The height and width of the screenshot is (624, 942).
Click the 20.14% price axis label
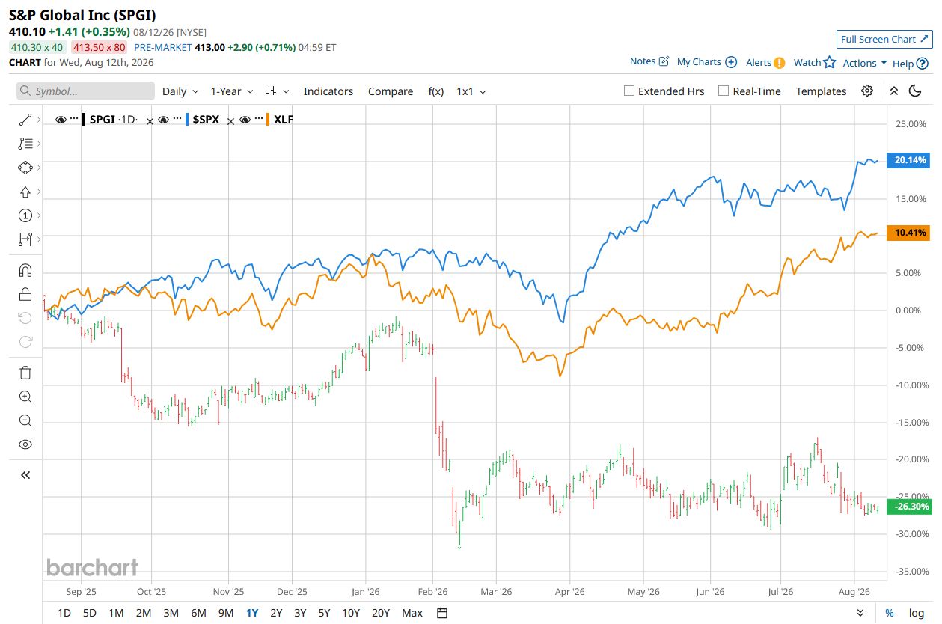coord(908,160)
